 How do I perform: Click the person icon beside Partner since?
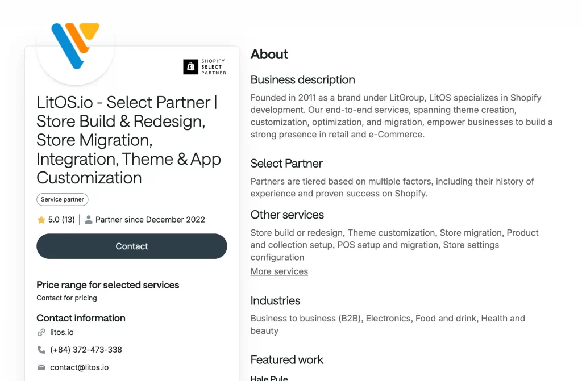coord(89,219)
